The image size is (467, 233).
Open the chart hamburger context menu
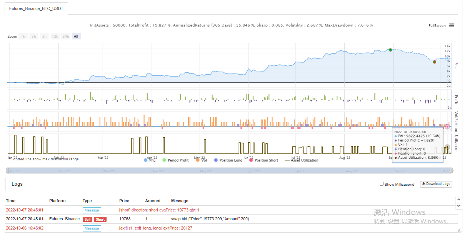452,26
